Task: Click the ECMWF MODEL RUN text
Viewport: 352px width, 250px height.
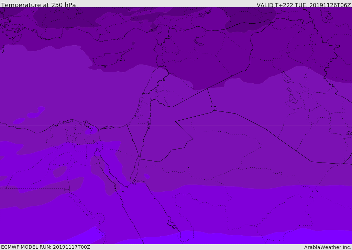Action: (x=45, y=247)
